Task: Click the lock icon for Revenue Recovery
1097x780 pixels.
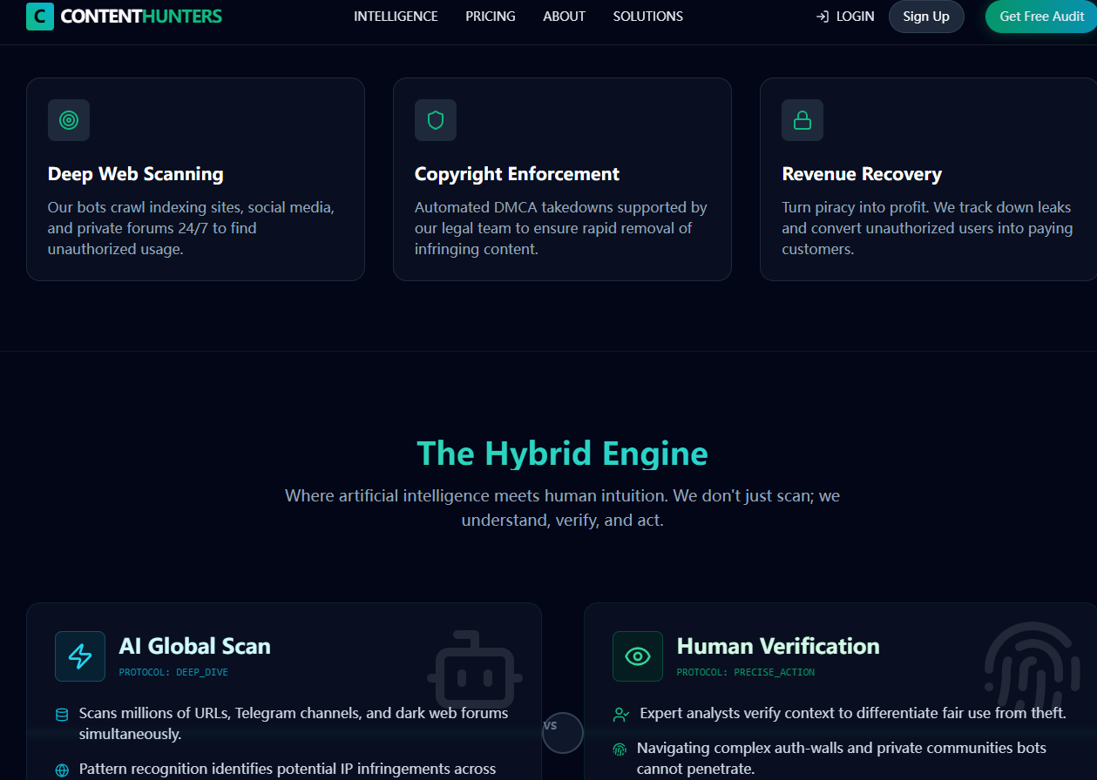Action: point(802,120)
